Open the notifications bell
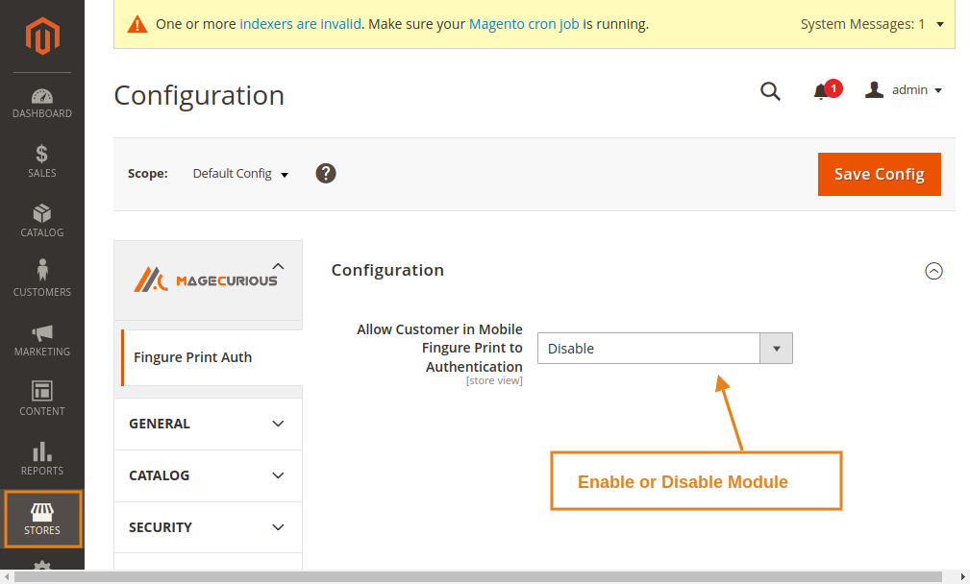The height and width of the screenshot is (584, 970). coord(822,91)
